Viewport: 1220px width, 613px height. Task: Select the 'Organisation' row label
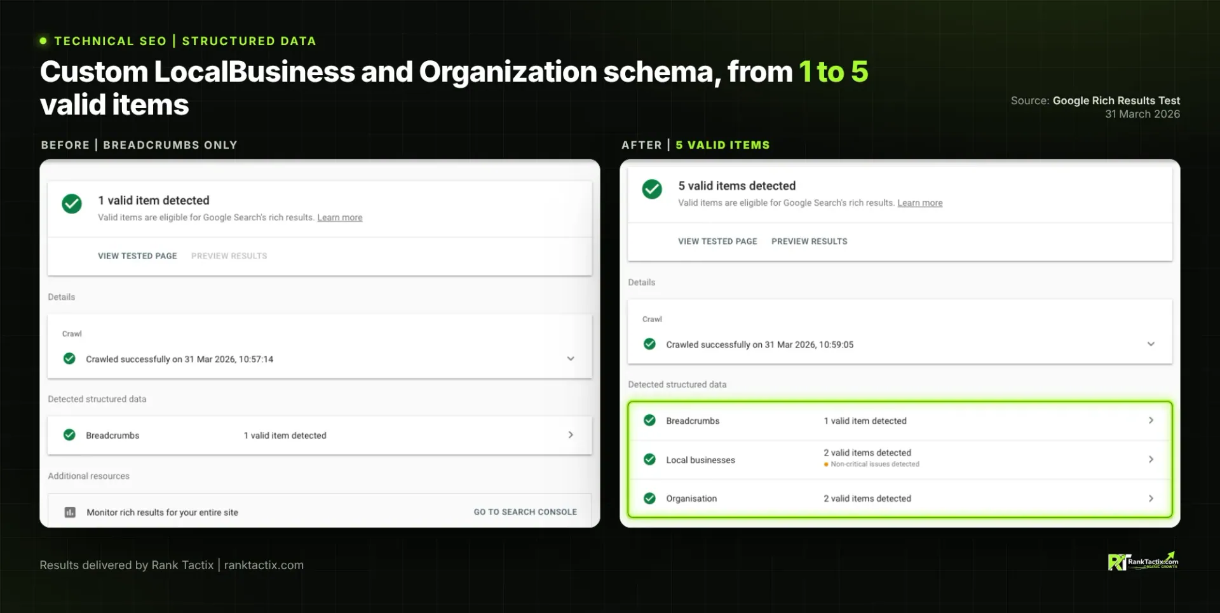click(x=691, y=499)
